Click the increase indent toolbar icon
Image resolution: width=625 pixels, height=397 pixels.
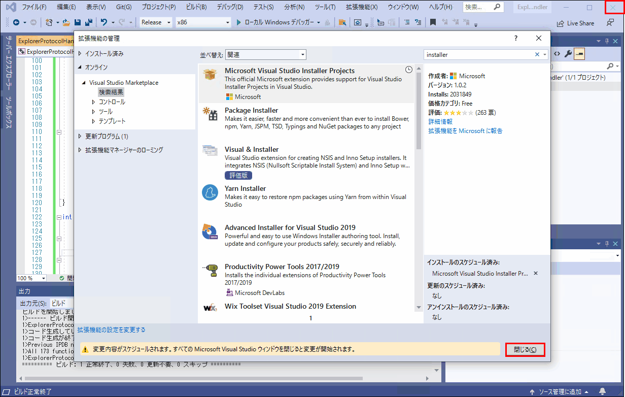coord(419,22)
